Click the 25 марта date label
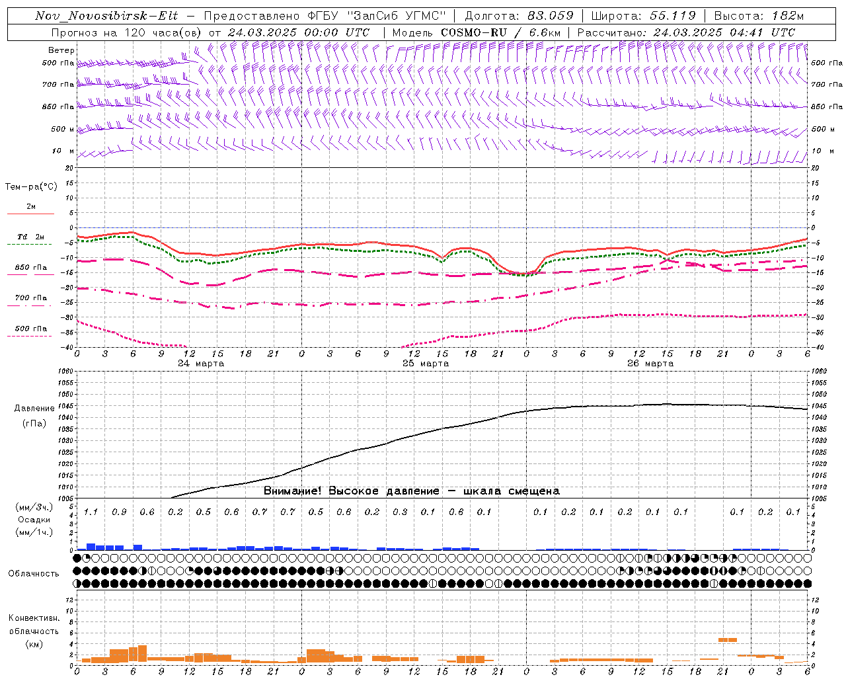This screenshot has width=846, height=677. 426,364
